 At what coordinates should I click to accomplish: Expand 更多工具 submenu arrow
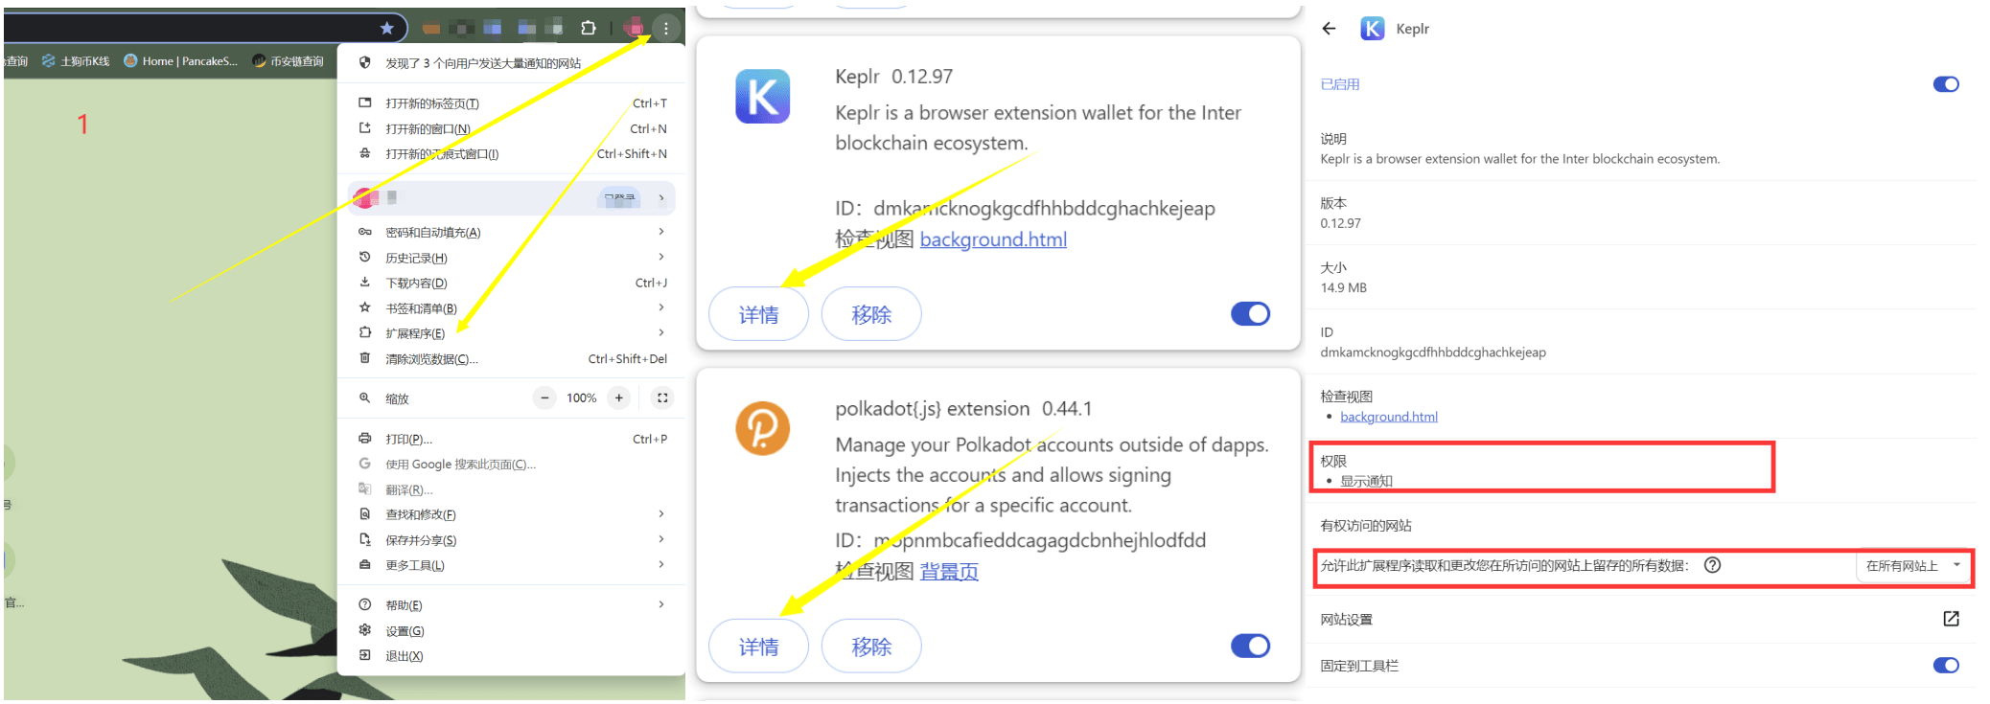point(661,564)
